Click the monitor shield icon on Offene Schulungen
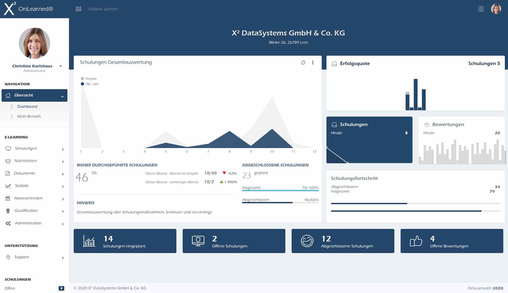The width and height of the screenshot is (508, 293). click(198, 241)
